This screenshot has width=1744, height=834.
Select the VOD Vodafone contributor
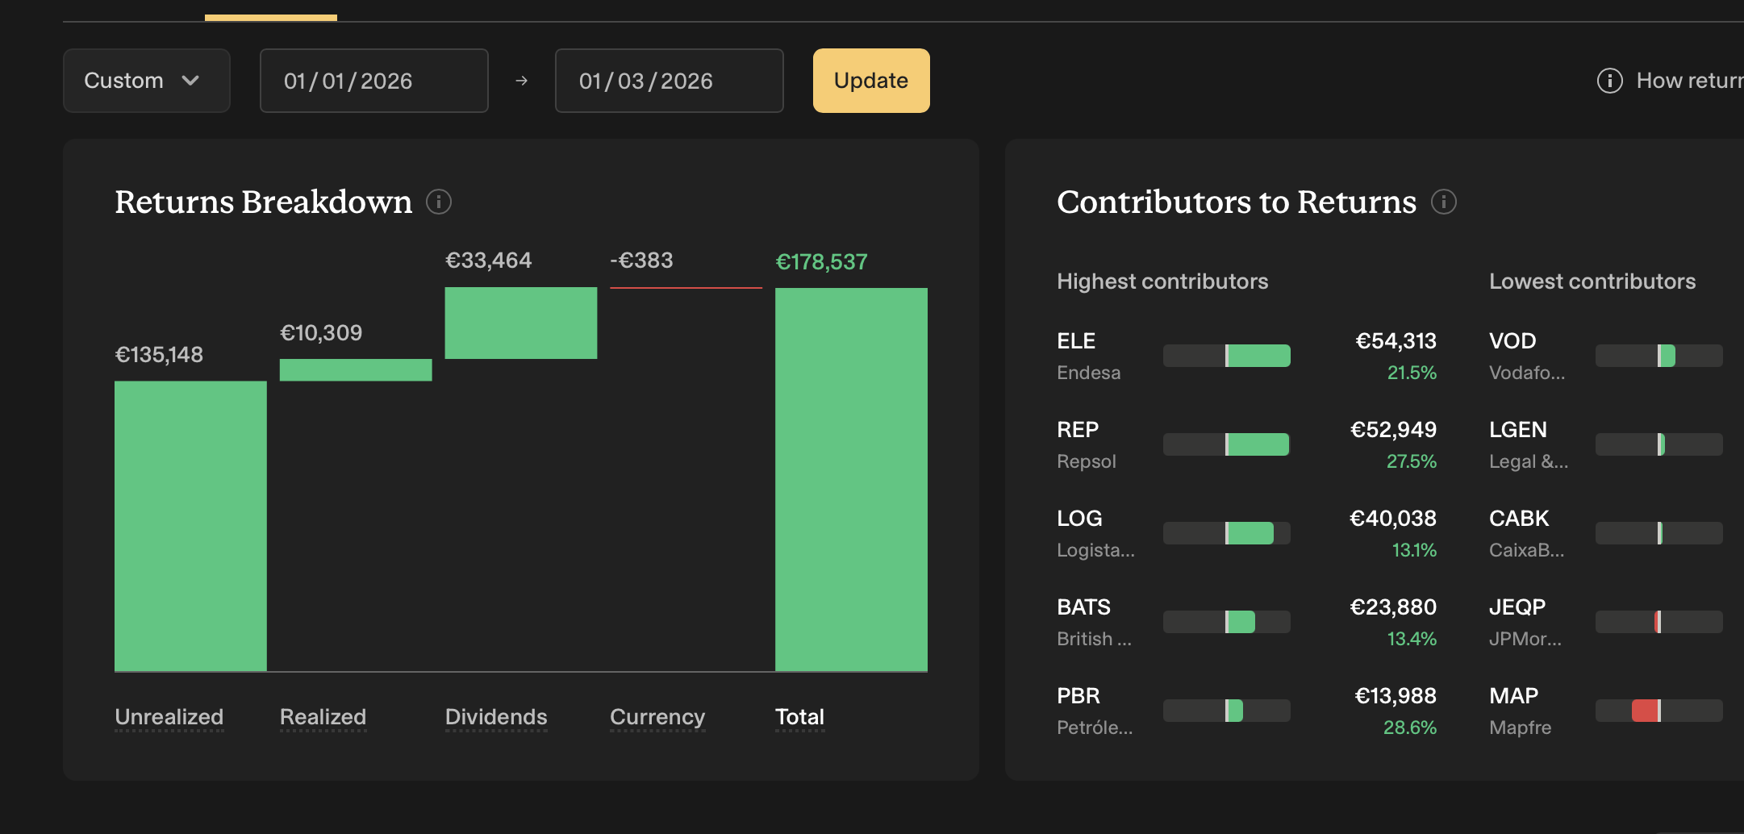[x=1527, y=356]
